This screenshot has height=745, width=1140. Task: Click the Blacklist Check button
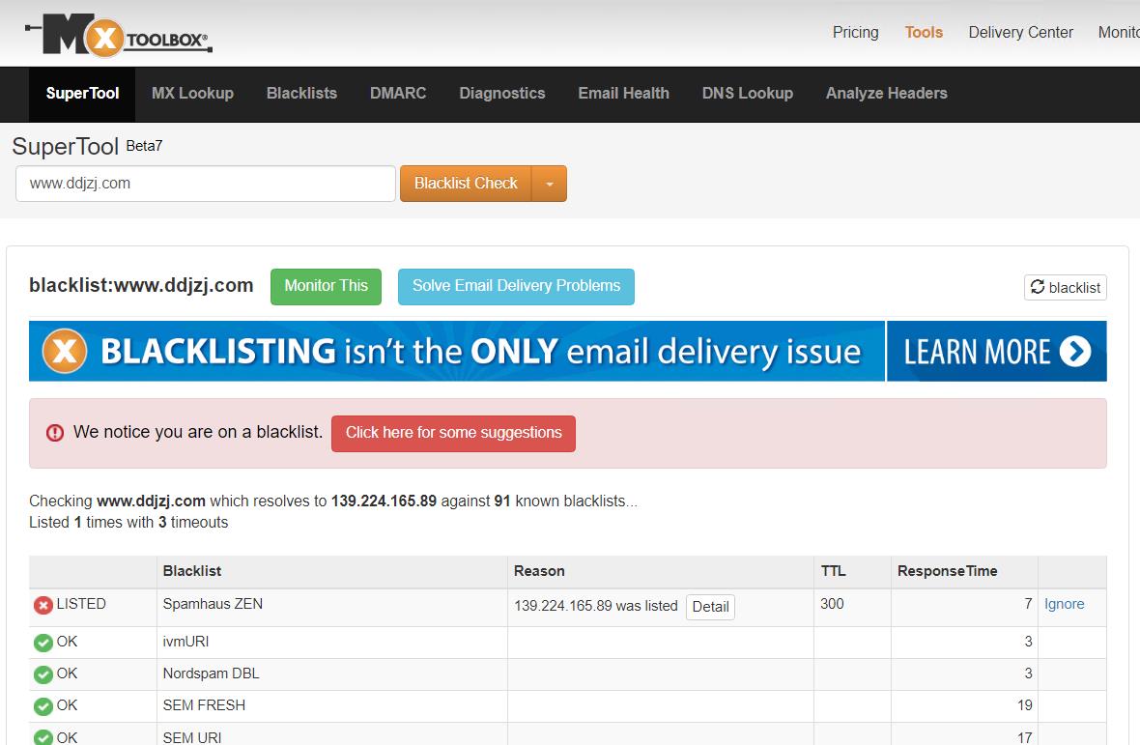tap(466, 184)
